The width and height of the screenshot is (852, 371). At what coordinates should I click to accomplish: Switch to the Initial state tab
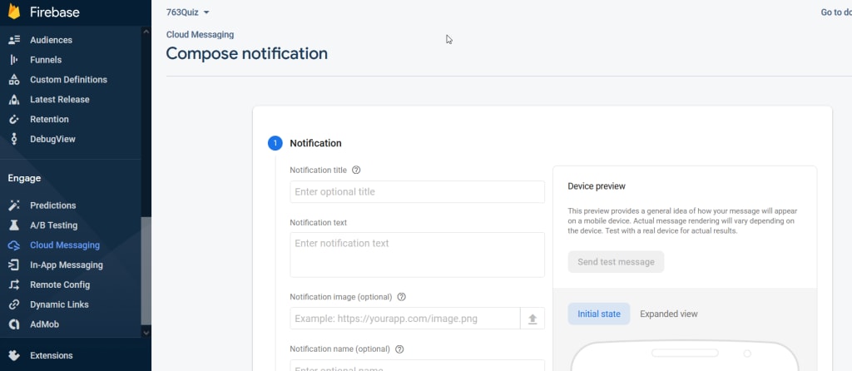(599, 314)
